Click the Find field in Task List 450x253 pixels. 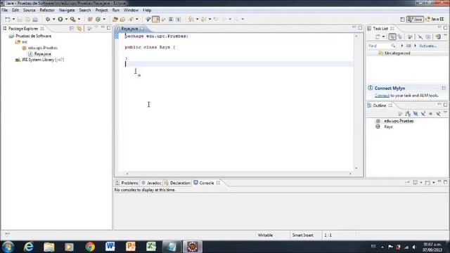pyautogui.click(x=382, y=46)
